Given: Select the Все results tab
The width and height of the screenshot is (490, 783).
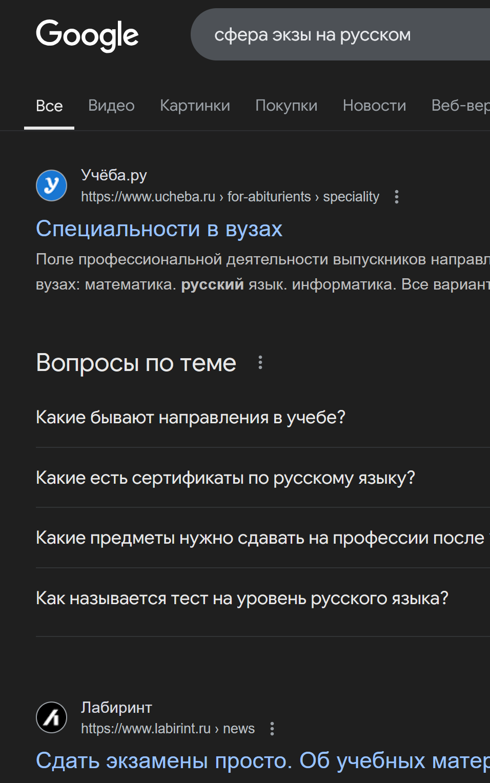Looking at the screenshot, I should pyautogui.click(x=49, y=106).
